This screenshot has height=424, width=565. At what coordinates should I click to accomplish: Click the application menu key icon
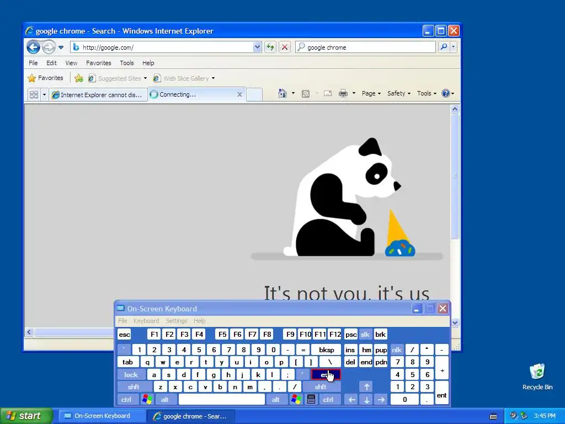coord(311,400)
